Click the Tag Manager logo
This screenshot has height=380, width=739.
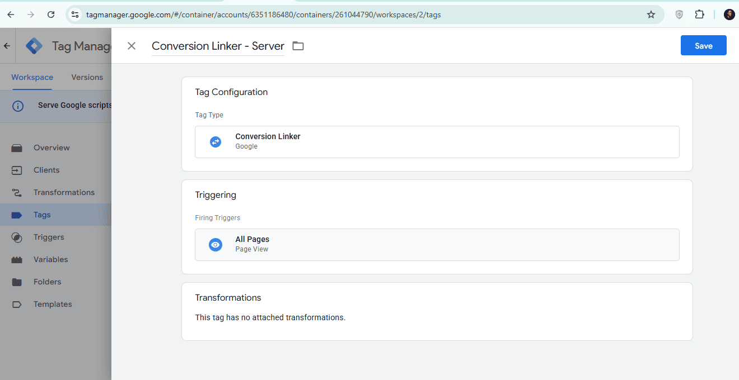(34, 46)
